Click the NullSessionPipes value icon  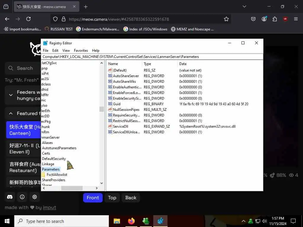pos(110,109)
